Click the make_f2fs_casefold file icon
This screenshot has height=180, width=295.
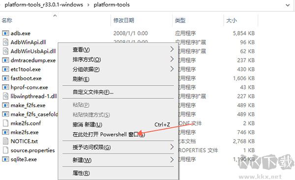click(5, 114)
